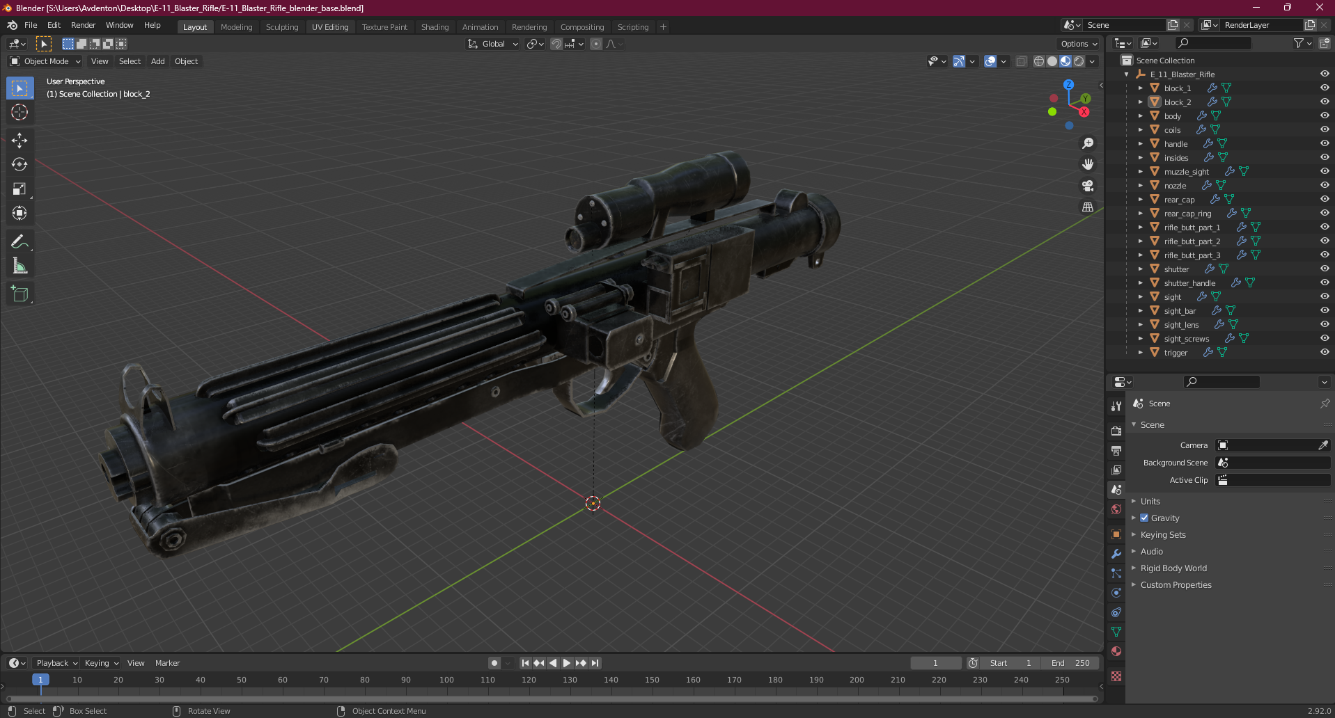
Task: Click the blue Z axis gizmo handle
Action: [1068, 84]
